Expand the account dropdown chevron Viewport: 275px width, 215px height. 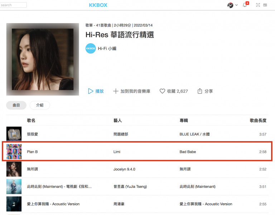pos(237,5)
